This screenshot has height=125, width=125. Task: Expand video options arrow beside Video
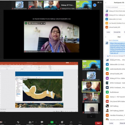[5, 122]
